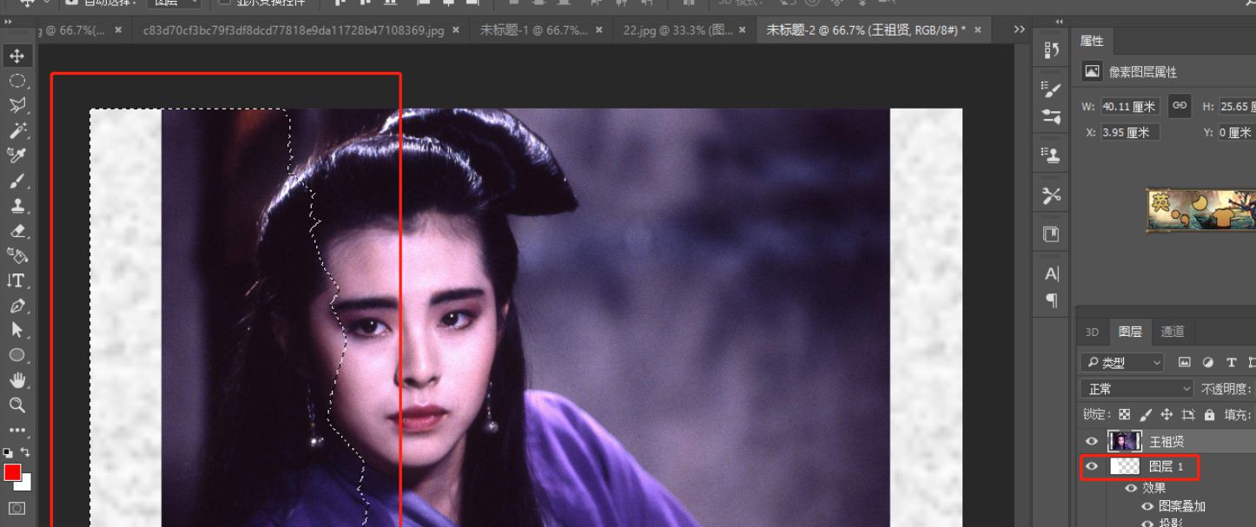Close the 未标题-1 document tab
The width and height of the screenshot is (1256, 527).
click(600, 30)
